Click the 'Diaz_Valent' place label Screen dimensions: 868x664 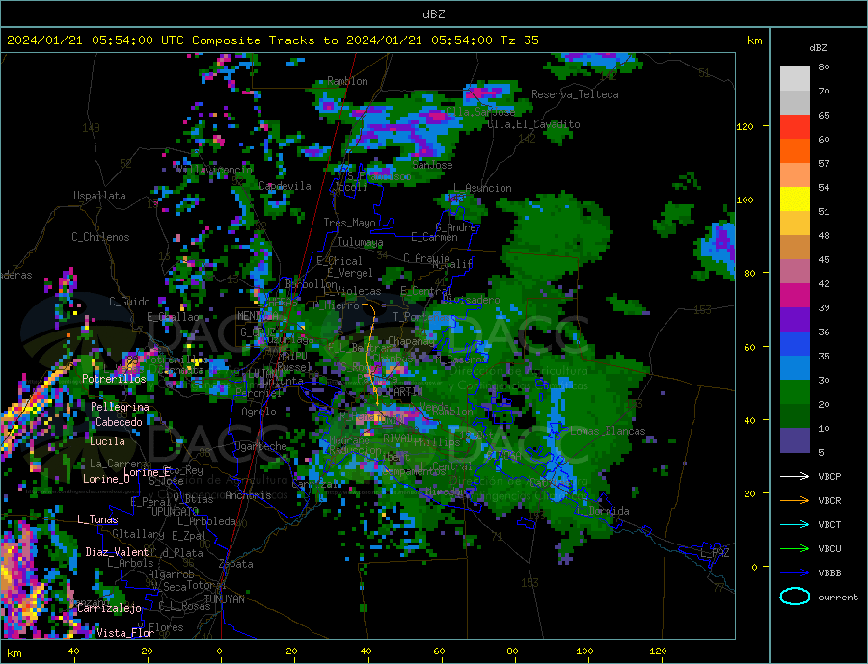pos(117,552)
